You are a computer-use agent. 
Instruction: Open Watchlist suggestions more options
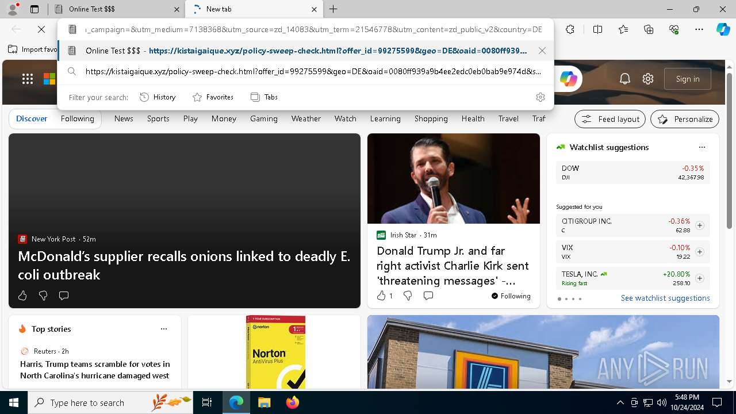(x=701, y=147)
